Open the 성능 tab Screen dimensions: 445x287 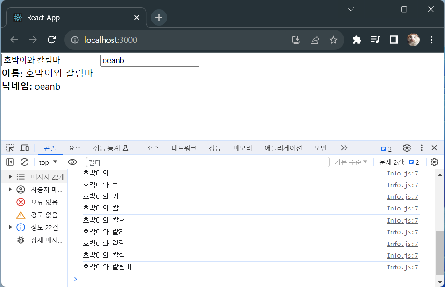tap(215, 148)
